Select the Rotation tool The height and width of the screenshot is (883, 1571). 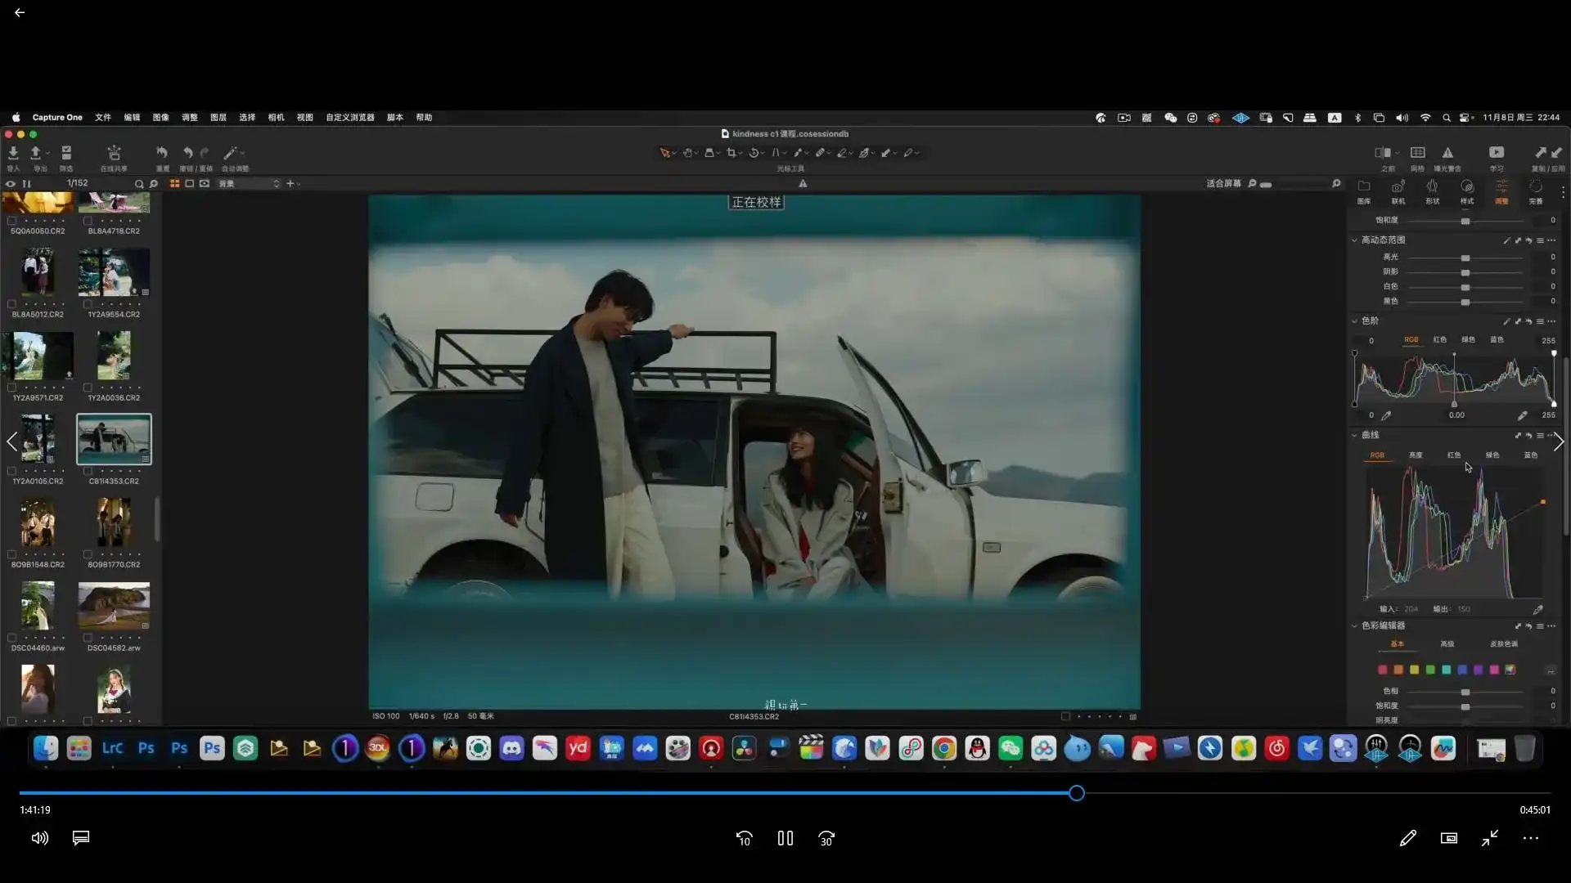point(754,153)
